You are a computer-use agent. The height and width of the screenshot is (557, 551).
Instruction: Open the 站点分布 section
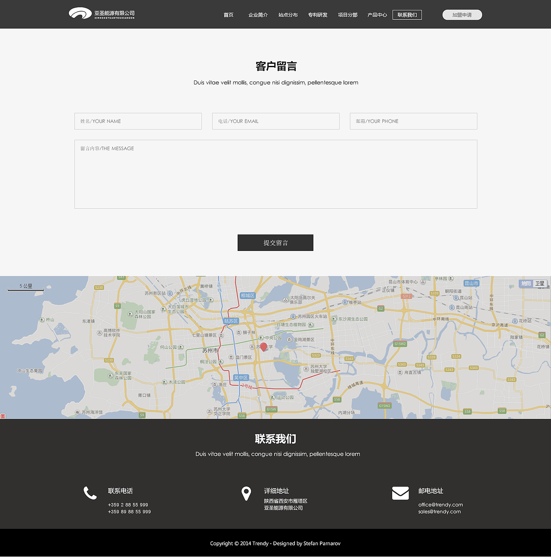point(288,15)
